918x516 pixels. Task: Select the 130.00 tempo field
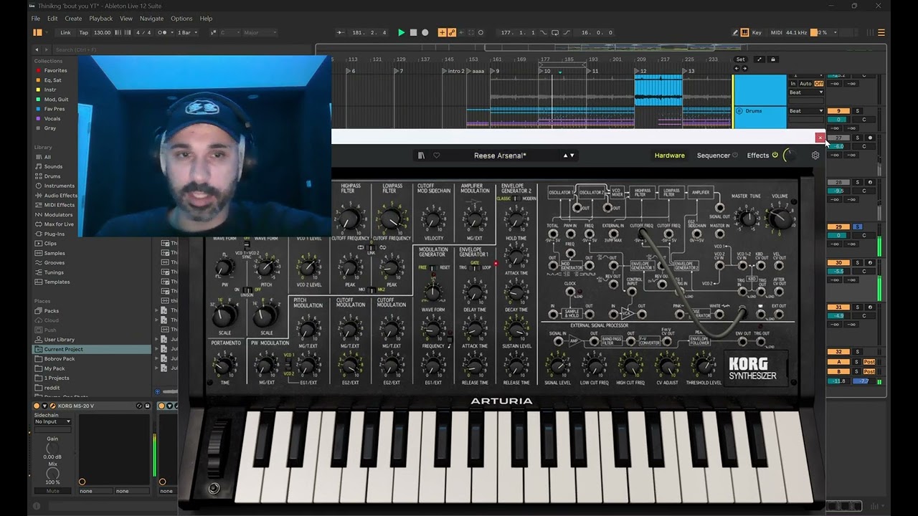coord(102,32)
